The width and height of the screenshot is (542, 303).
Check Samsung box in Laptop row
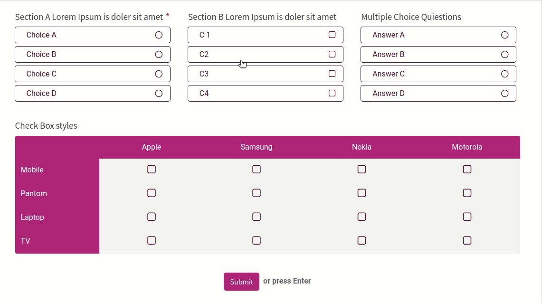[x=257, y=217]
